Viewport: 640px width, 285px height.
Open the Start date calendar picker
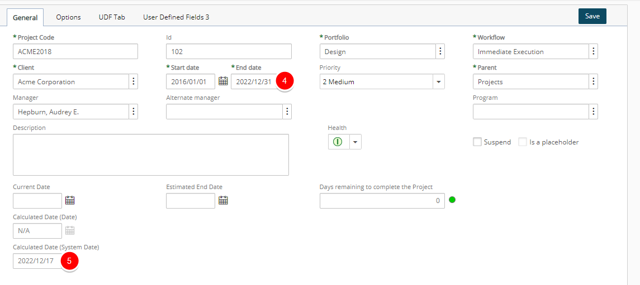pyautogui.click(x=223, y=81)
